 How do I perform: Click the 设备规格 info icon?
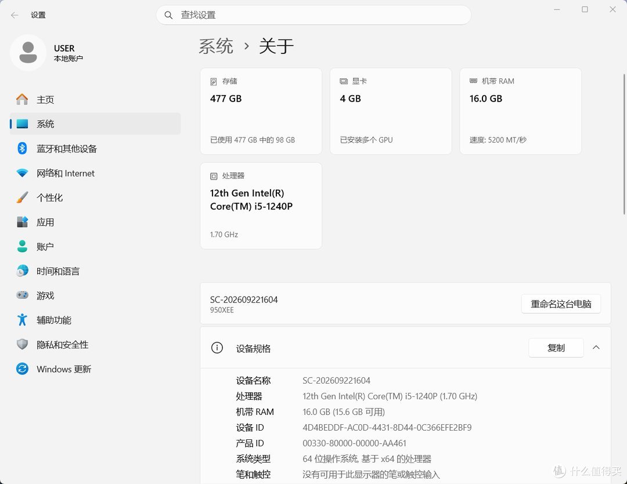point(217,348)
